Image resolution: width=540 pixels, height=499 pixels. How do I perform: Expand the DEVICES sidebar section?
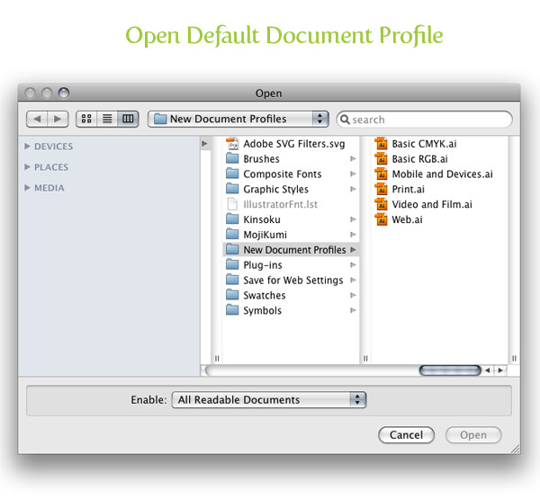coord(27,147)
